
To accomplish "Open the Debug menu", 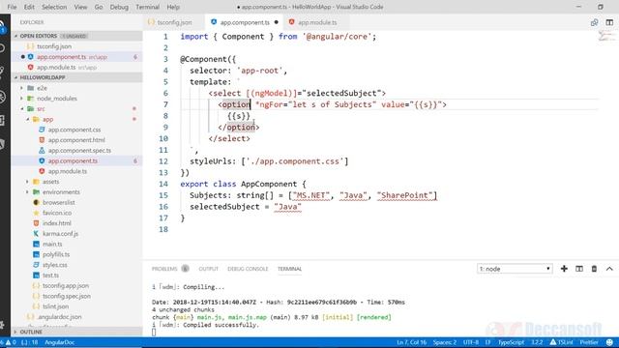I will click(119, 7).
